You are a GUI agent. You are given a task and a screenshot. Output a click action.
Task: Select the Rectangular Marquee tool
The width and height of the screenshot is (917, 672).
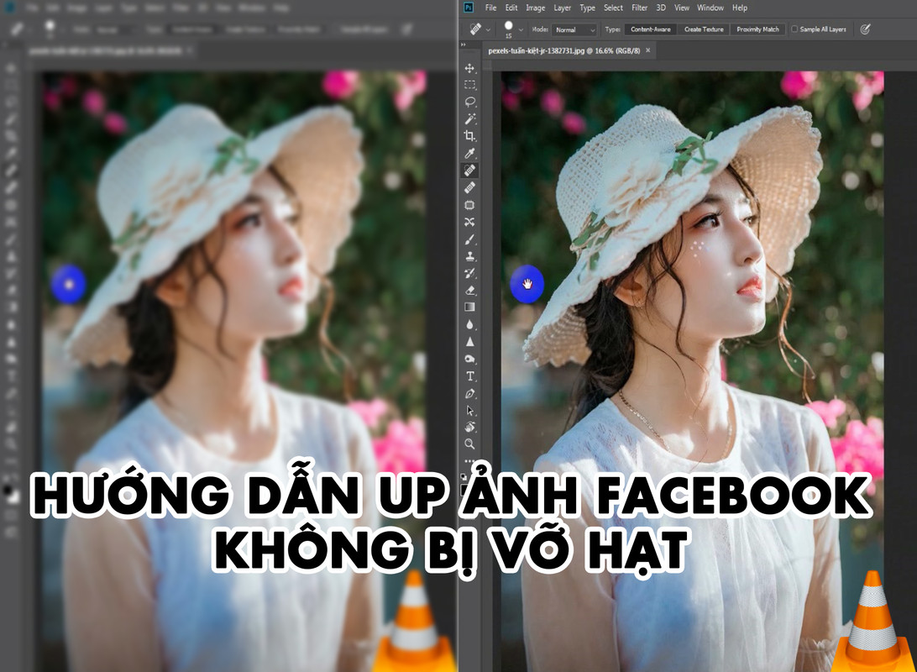[x=469, y=85]
